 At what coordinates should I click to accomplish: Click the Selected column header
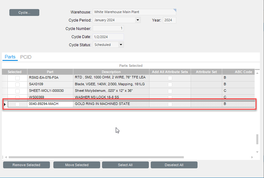14,72
